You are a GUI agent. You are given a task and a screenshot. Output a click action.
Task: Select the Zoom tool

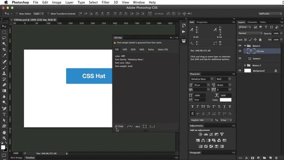[x=4, y=138]
